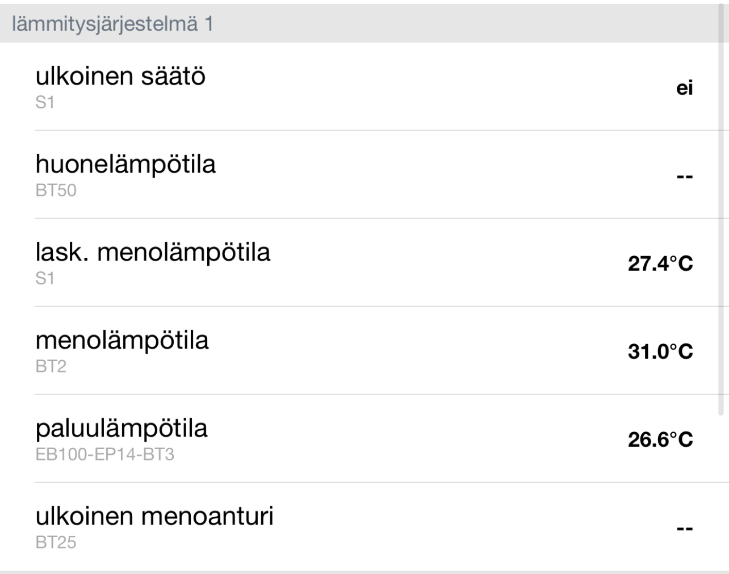Click the 27.4°C calculated supply value
Viewport: 729px width, 574px height.
660,264
